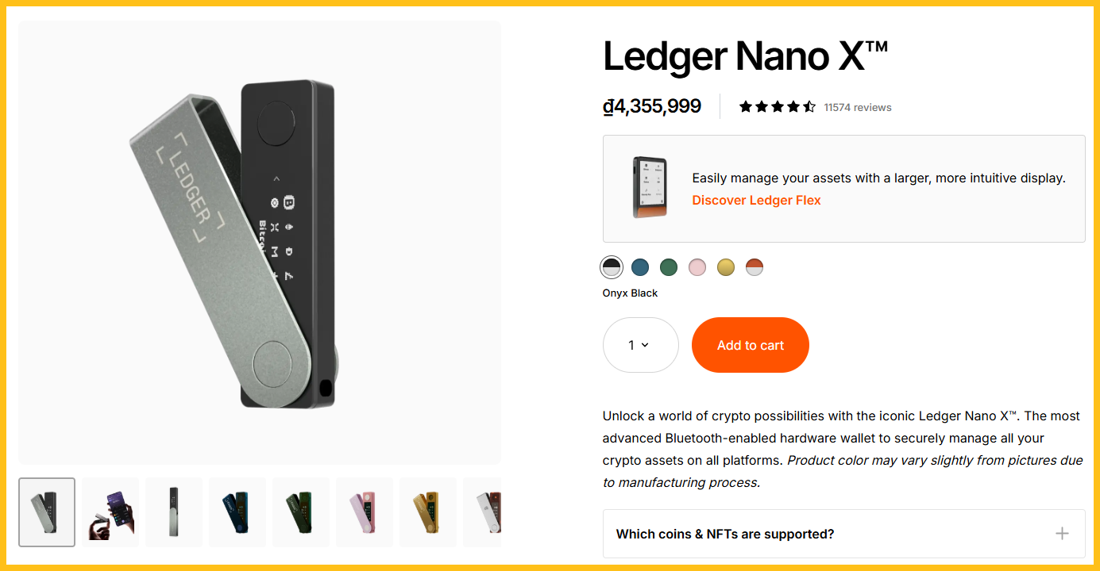This screenshot has height=571, width=1100.
Task: Show the green Nano X thumbnail
Action: coord(300,512)
